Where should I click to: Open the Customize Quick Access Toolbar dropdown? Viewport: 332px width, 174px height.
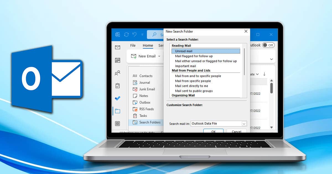click(x=142, y=35)
